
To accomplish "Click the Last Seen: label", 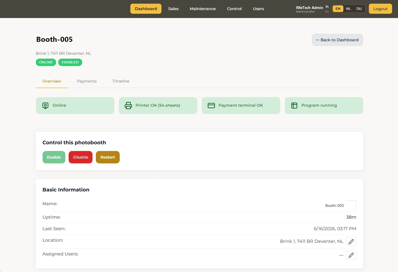I will [54, 229].
